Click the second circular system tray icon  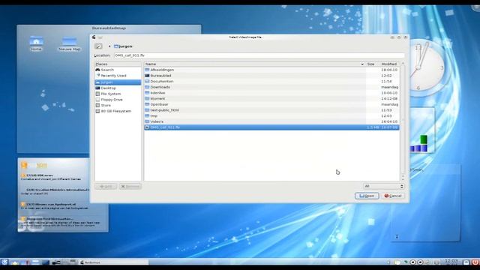(x=420, y=262)
